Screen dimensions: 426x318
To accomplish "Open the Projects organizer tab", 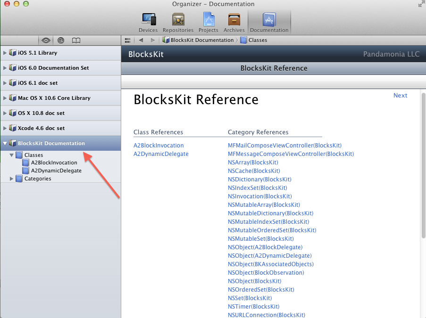I will [209, 23].
